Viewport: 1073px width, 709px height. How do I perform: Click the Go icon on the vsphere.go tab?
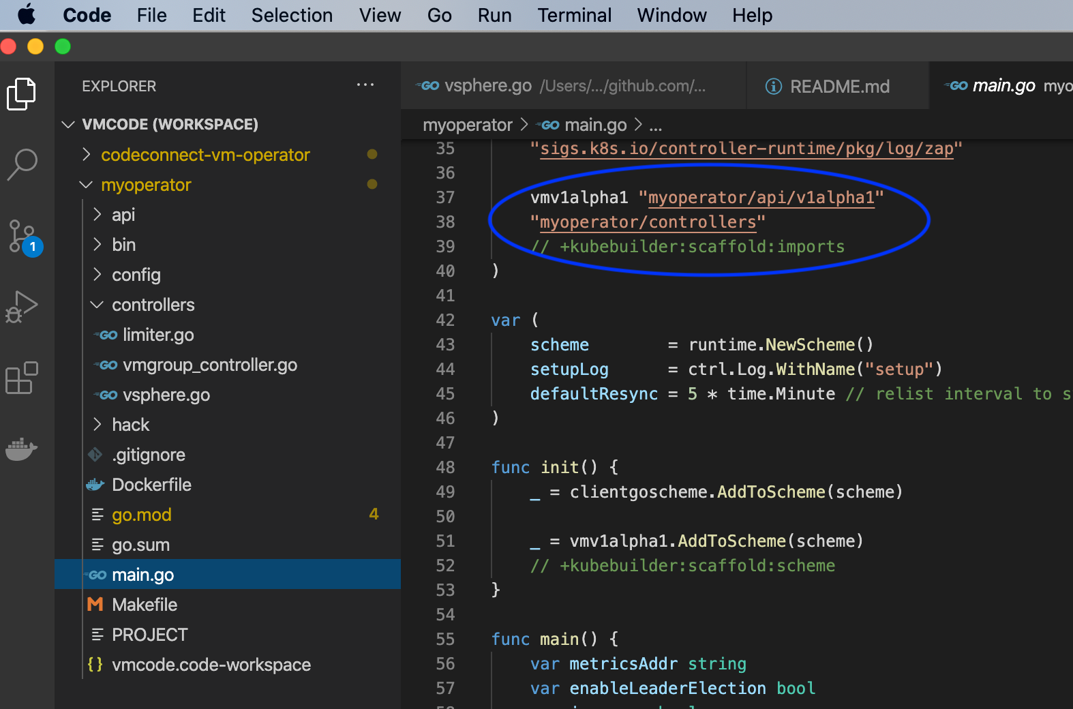point(427,86)
